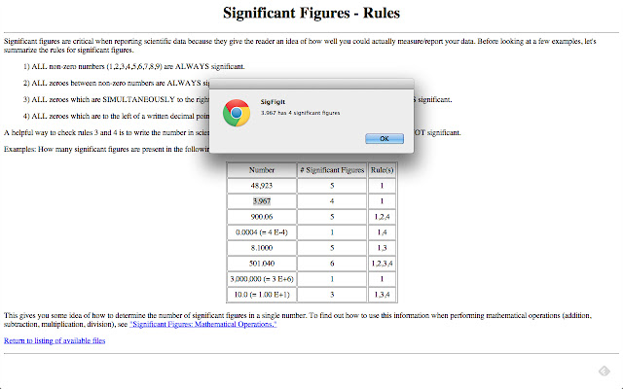
Task: Click the "3.967 has 4 significant figures" message
Action: pos(300,113)
